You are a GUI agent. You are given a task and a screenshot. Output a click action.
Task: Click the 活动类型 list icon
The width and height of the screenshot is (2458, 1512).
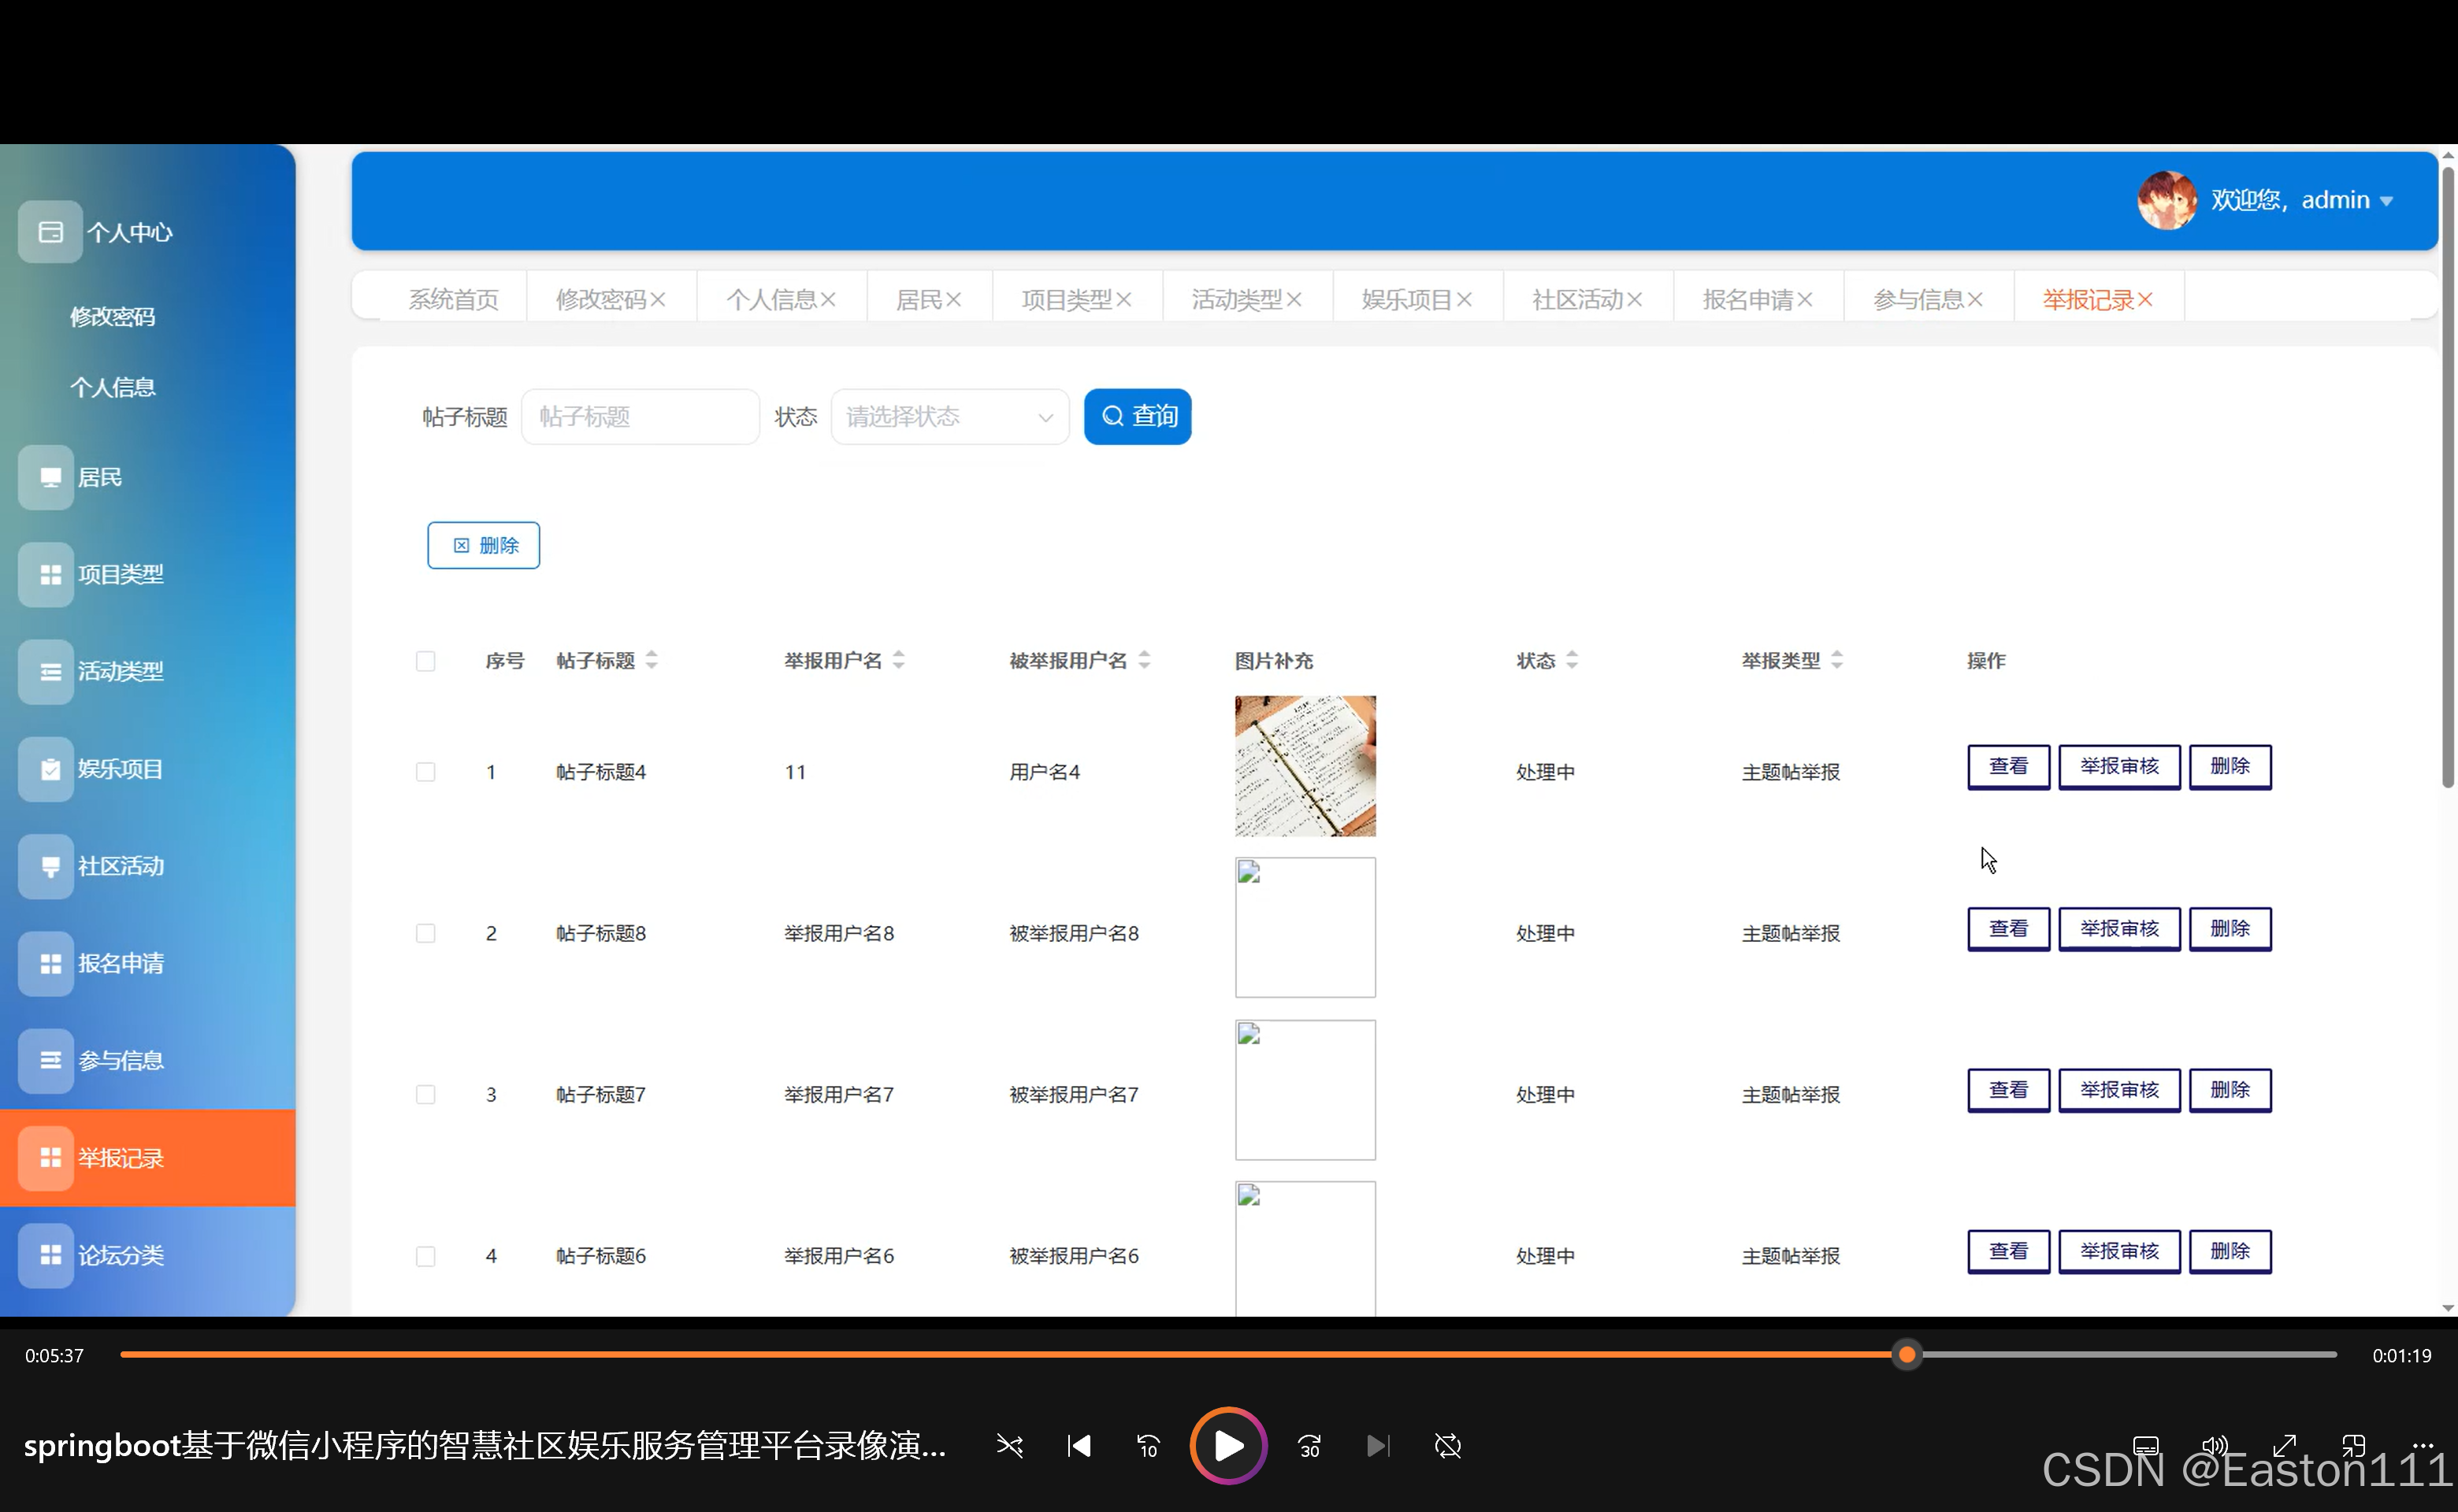pyautogui.click(x=46, y=671)
